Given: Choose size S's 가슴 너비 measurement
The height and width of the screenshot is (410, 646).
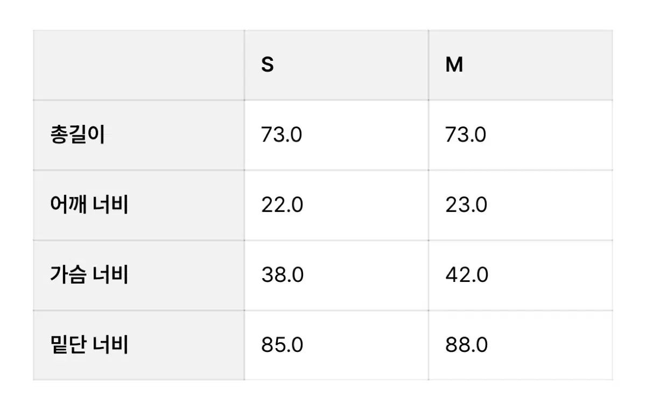Looking at the screenshot, I should [x=283, y=275].
